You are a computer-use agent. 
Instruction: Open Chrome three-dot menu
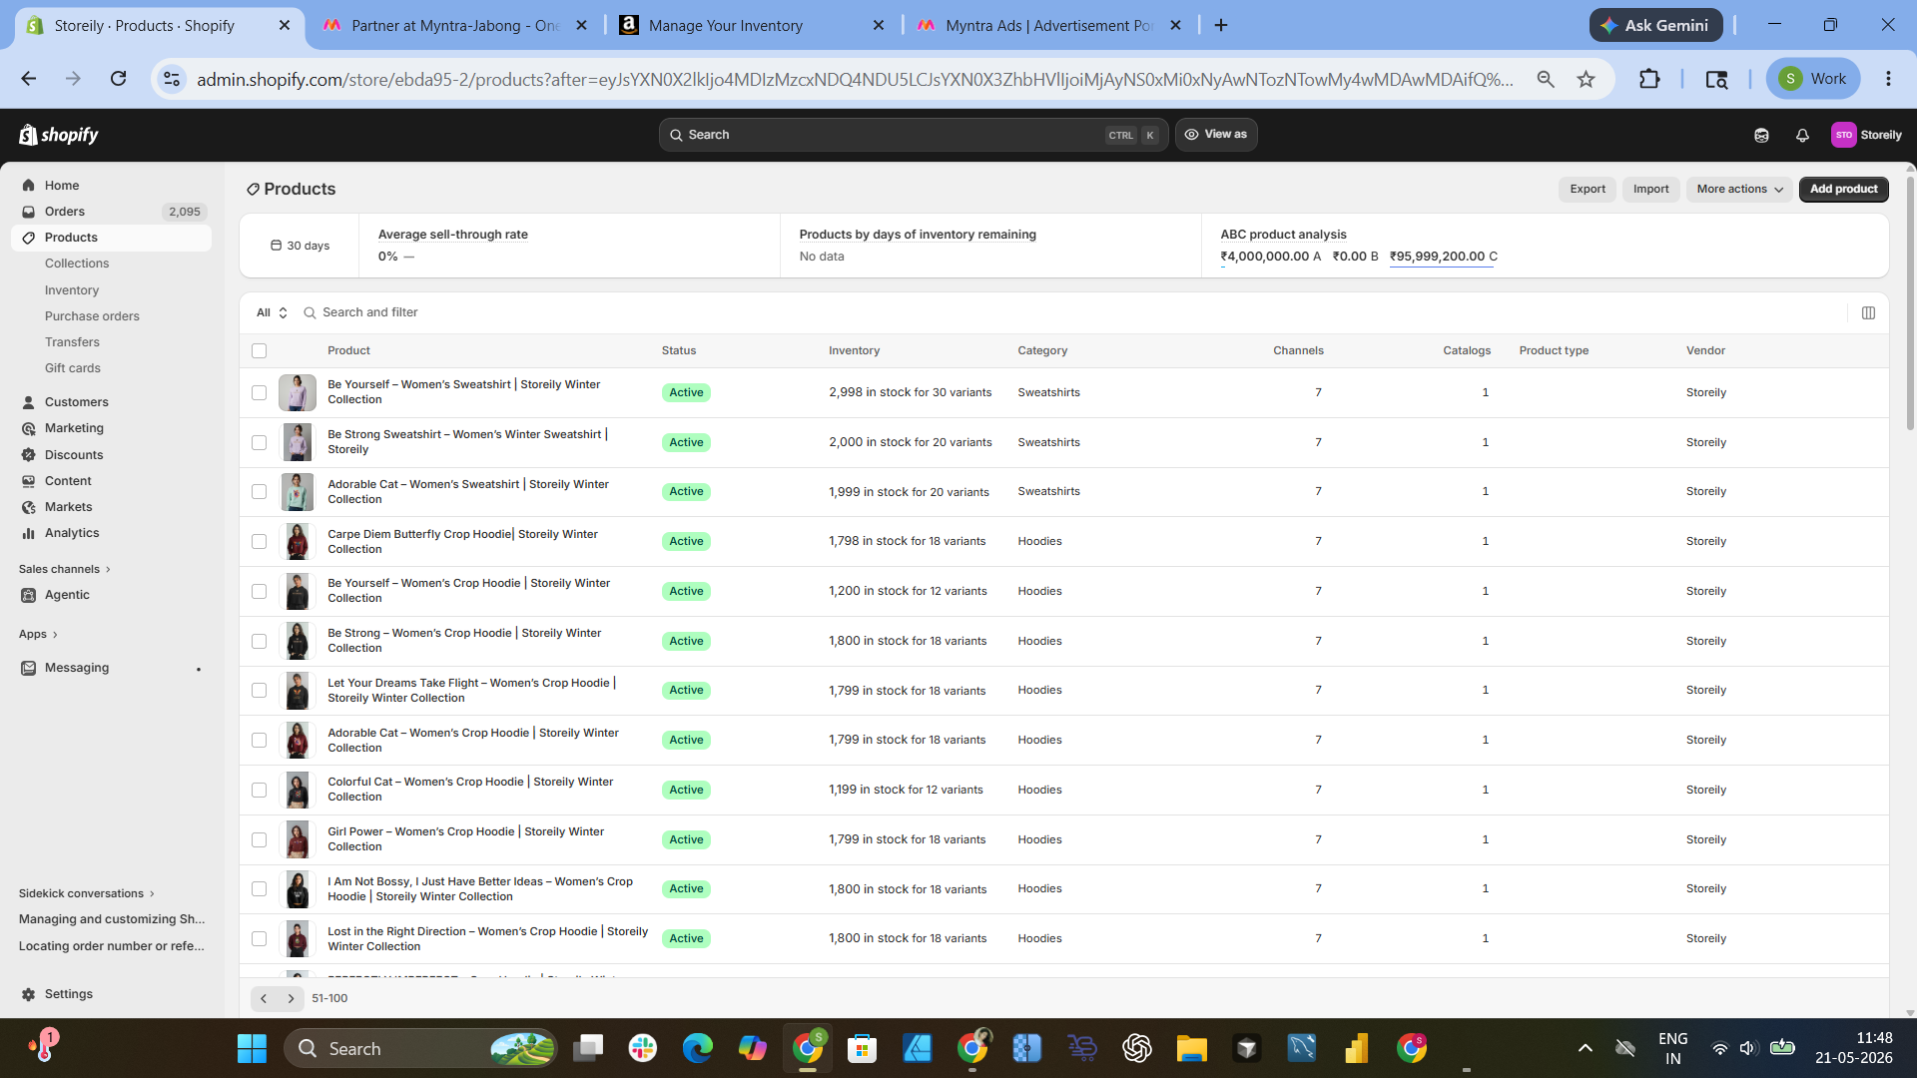coord(1888,79)
